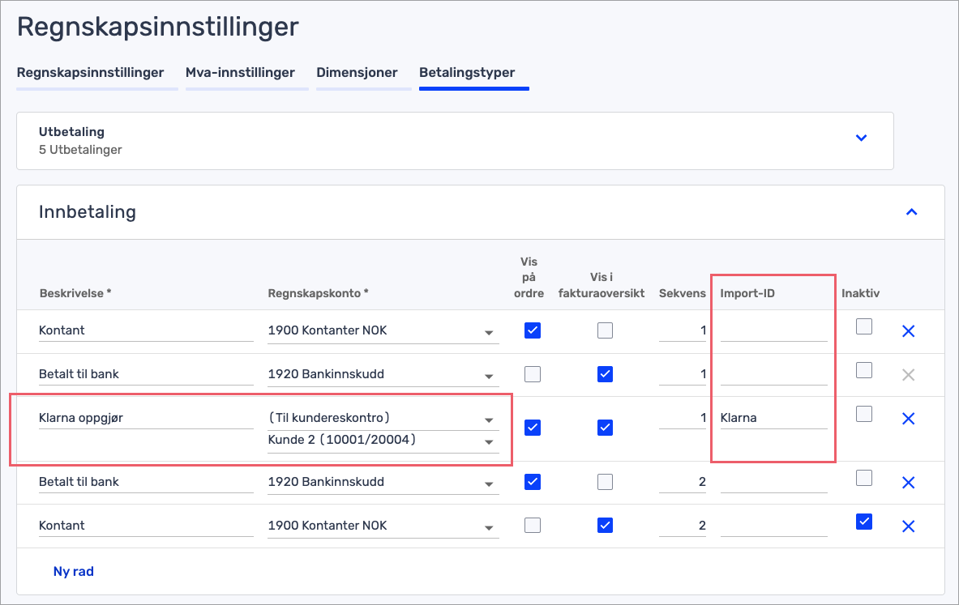The width and height of the screenshot is (959, 605).
Task: Switch to the Mva-innstillinger tab
Action: 240,73
